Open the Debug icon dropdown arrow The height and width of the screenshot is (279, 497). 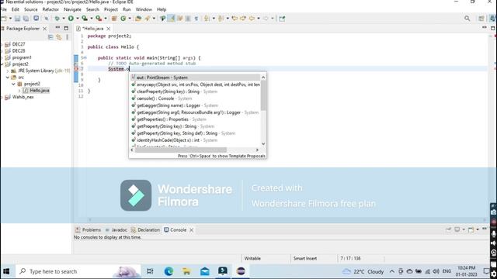tap(64, 19)
